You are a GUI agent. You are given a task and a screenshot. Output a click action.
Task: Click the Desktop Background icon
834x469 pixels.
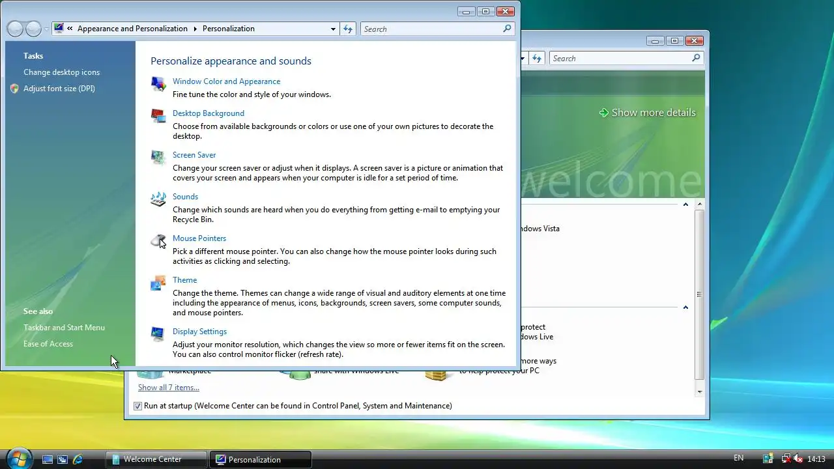158,116
